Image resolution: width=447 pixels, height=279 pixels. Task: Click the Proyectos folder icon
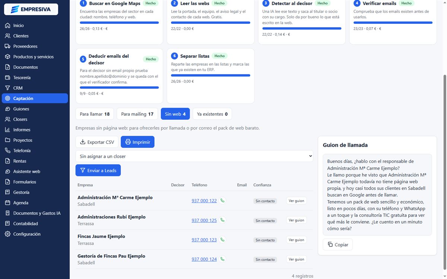[7, 140]
